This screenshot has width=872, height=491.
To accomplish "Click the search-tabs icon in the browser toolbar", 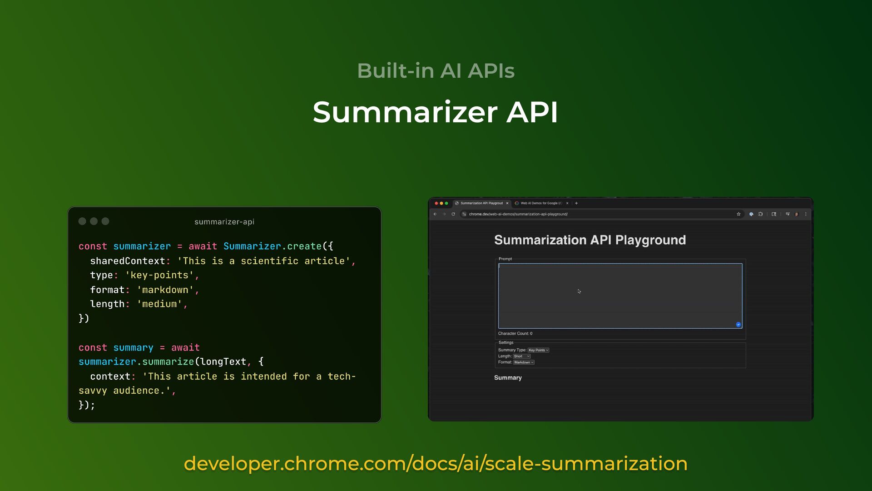I will (x=774, y=214).
